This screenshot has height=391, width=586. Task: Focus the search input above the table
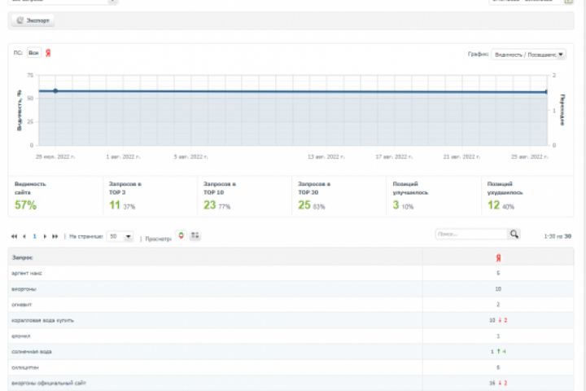471,235
